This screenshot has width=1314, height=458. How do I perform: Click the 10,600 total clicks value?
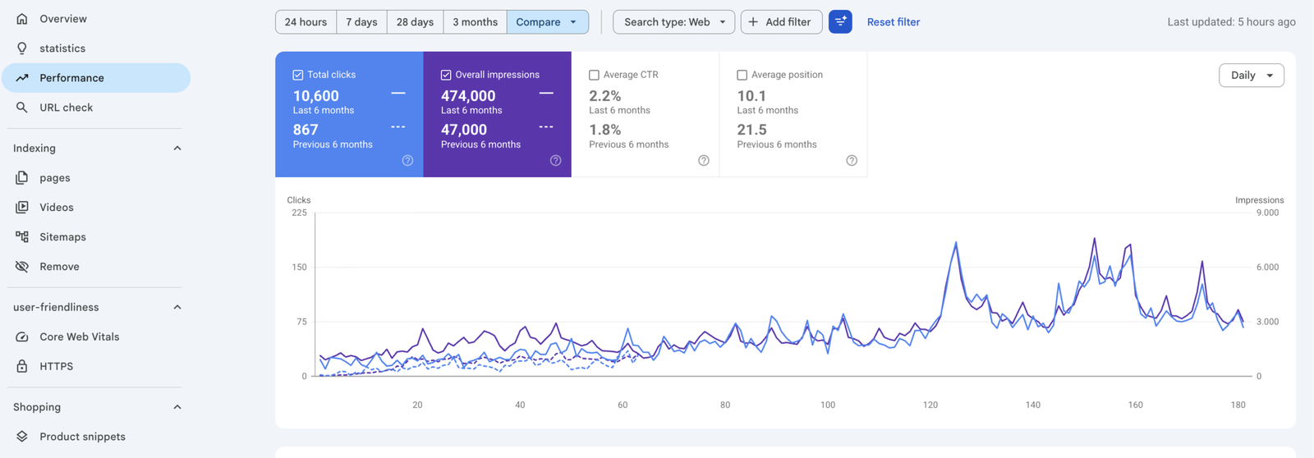coord(316,96)
